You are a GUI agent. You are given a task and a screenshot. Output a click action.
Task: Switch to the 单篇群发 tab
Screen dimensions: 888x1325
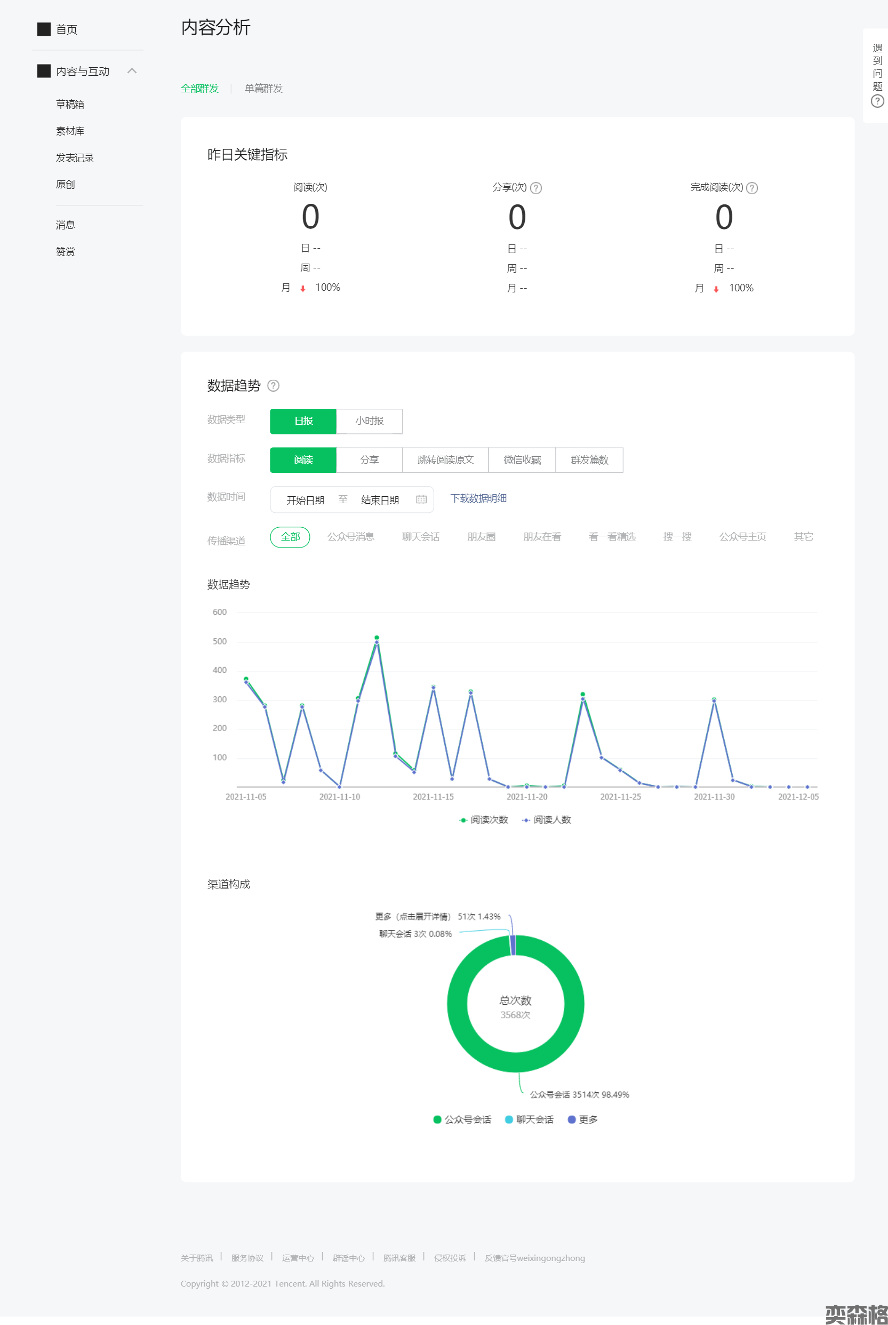(263, 89)
